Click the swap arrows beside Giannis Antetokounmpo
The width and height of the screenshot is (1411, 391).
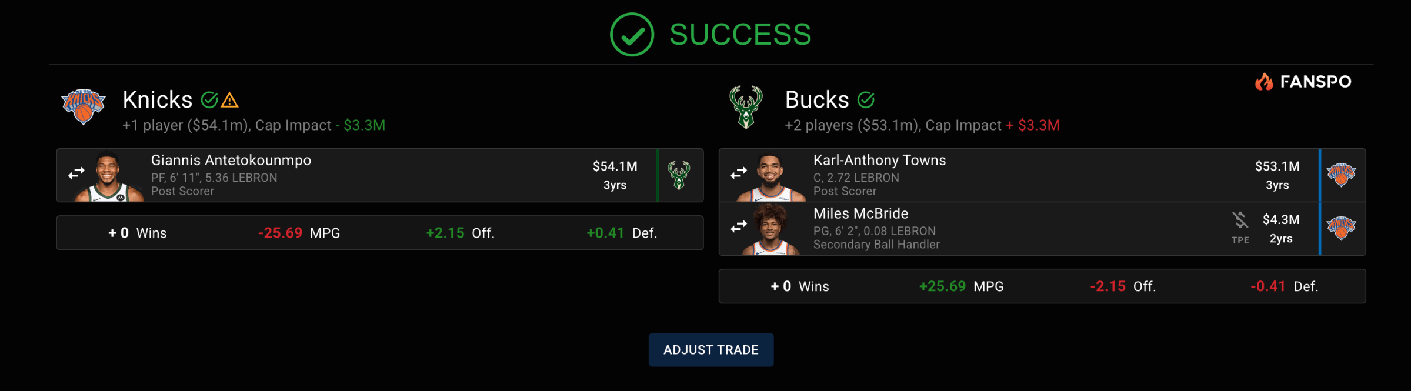click(x=76, y=173)
